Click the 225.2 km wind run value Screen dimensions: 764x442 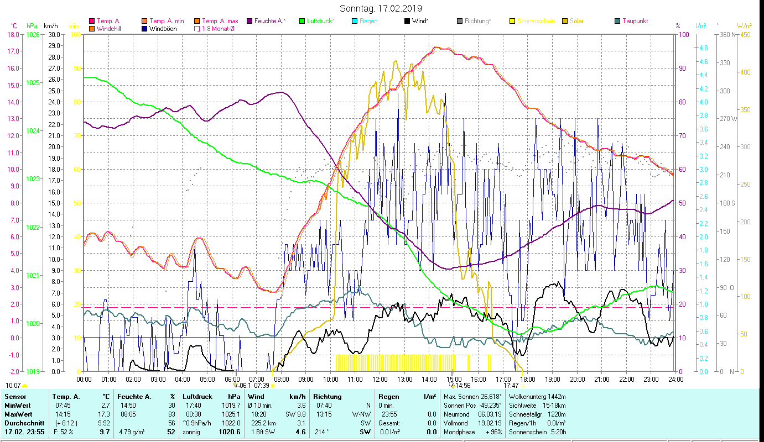click(x=263, y=423)
